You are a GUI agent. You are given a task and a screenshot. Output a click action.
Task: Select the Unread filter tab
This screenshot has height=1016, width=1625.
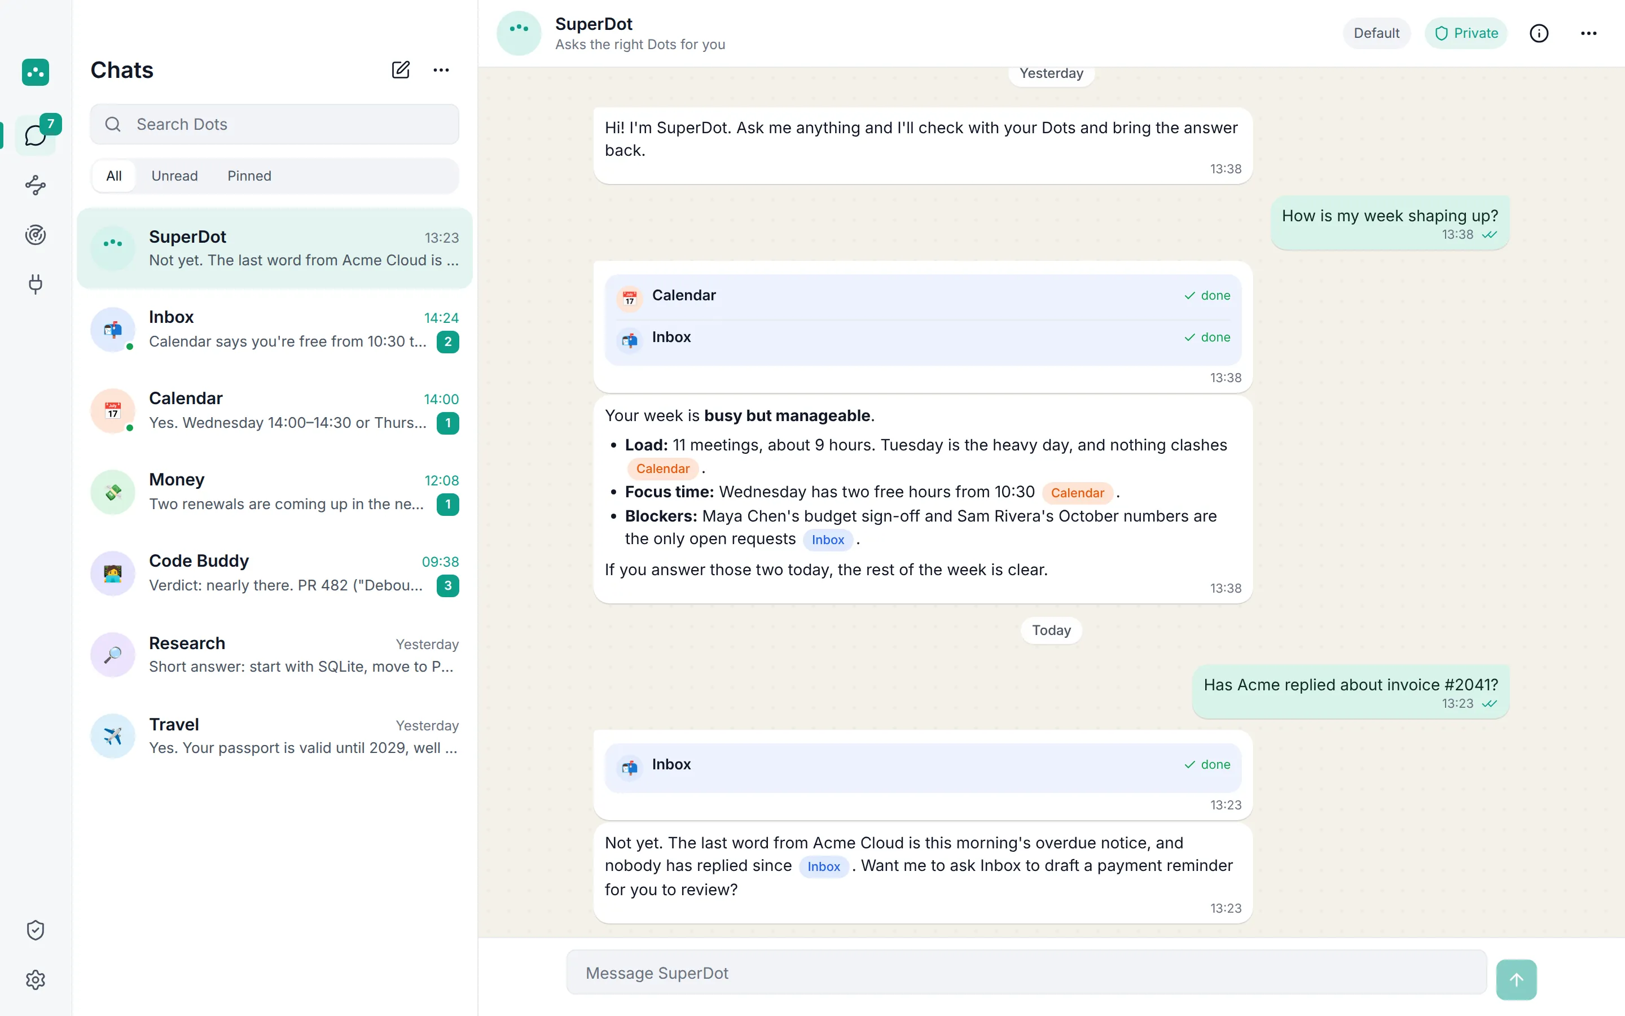[174, 176]
